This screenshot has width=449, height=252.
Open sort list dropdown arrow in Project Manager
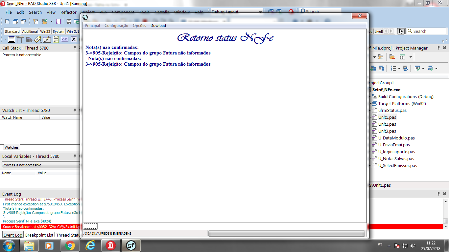click(399, 68)
